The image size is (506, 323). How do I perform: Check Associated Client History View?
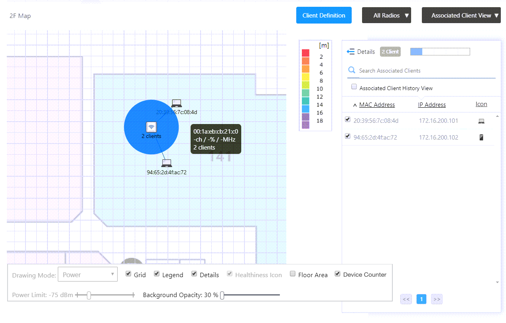tap(354, 87)
